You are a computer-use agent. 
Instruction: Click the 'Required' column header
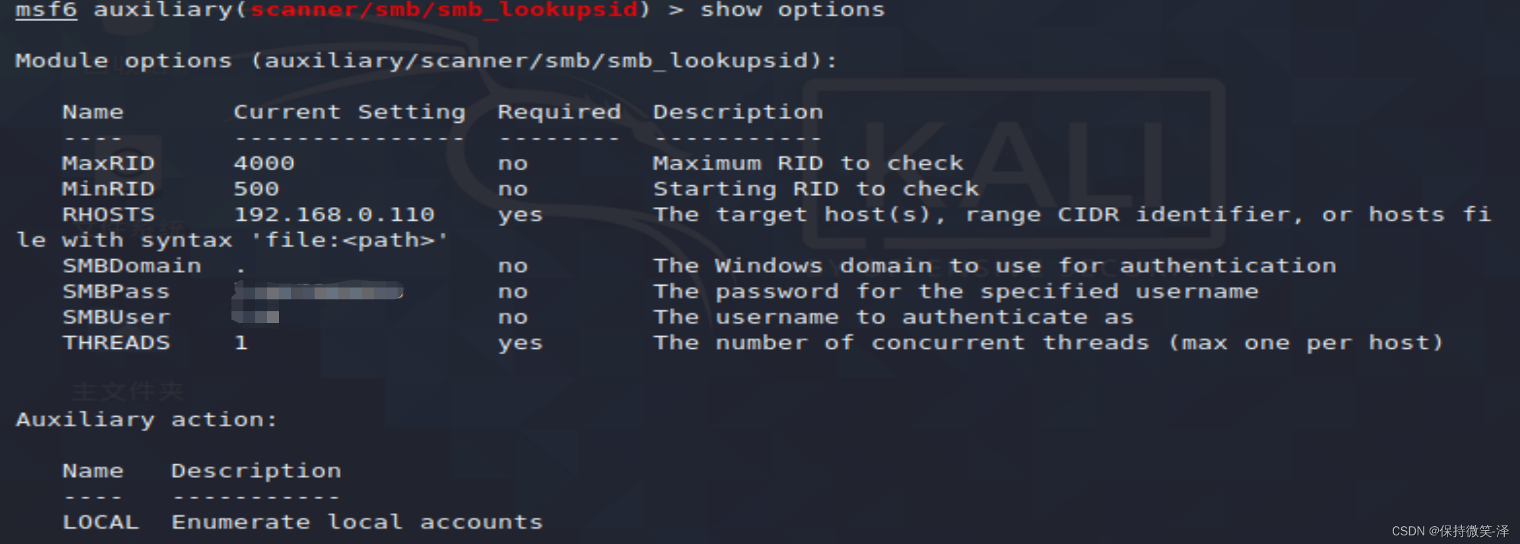click(559, 112)
